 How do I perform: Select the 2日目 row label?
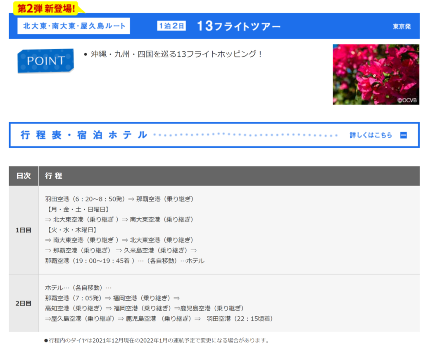click(x=24, y=303)
